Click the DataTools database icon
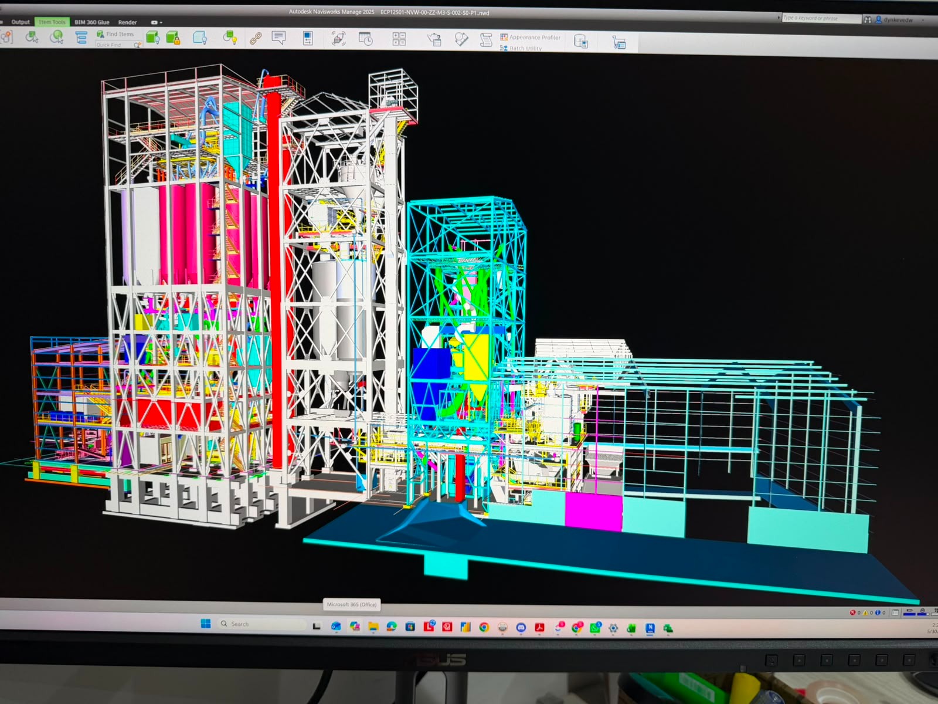938x704 pixels. point(581,41)
